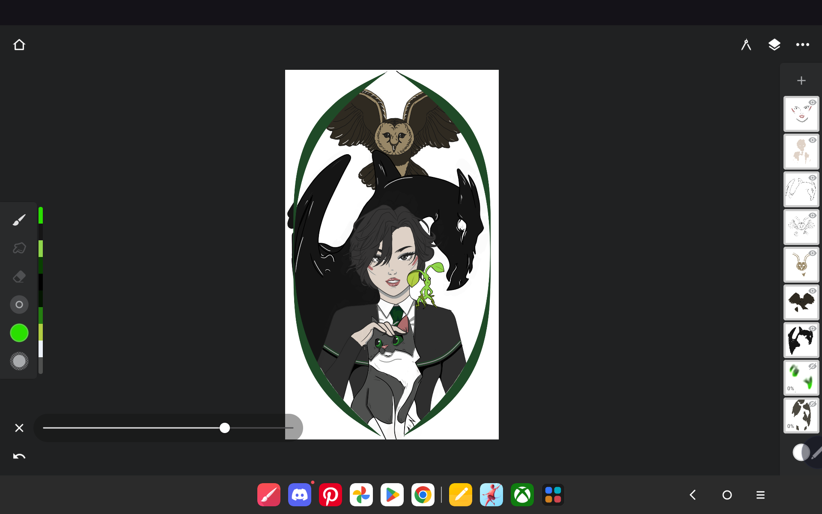The width and height of the screenshot is (822, 514).
Task: Tap the half-circle background toggle icon
Action: [801, 452]
